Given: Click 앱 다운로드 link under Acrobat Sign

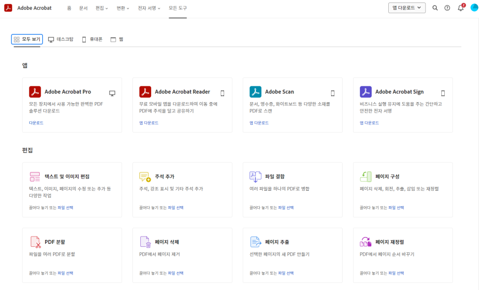Looking at the screenshot, I should [369, 123].
